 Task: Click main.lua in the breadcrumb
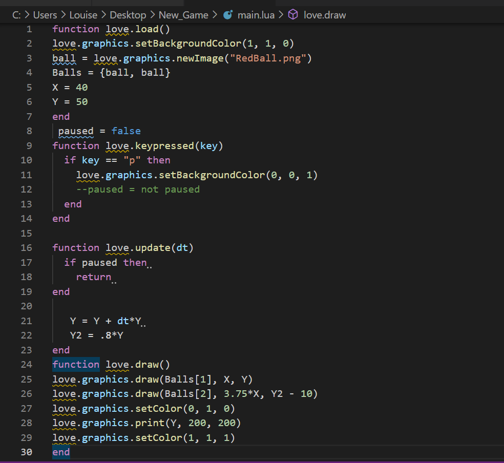(x=256, y=15)
